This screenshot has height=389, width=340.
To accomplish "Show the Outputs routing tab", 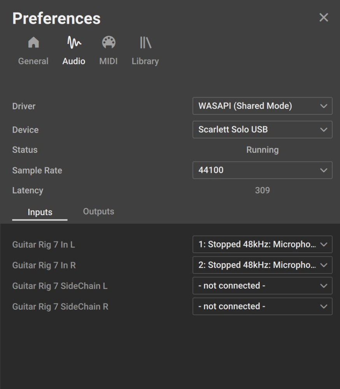I will pos(98,212).
